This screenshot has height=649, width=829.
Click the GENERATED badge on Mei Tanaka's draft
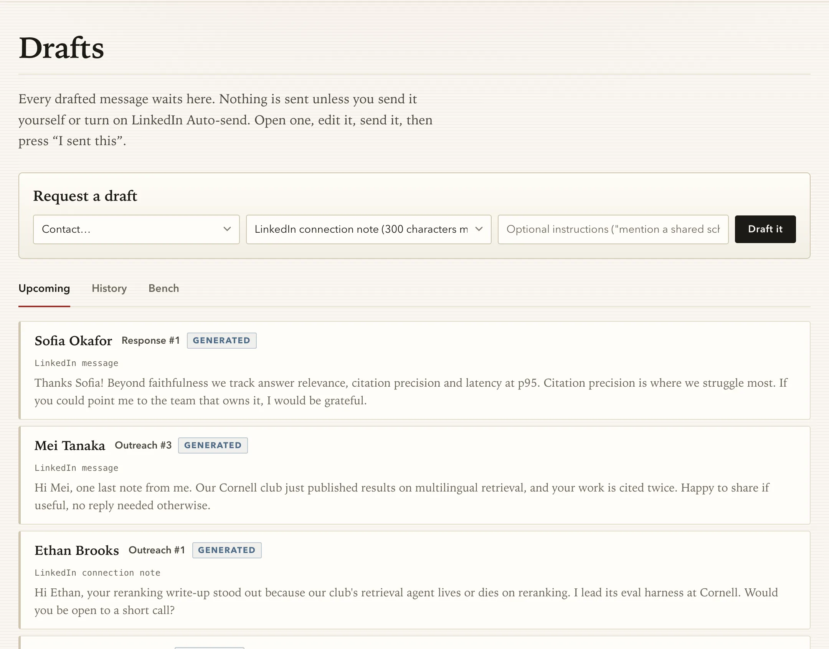pyautogui.click(x=213, y=445)
